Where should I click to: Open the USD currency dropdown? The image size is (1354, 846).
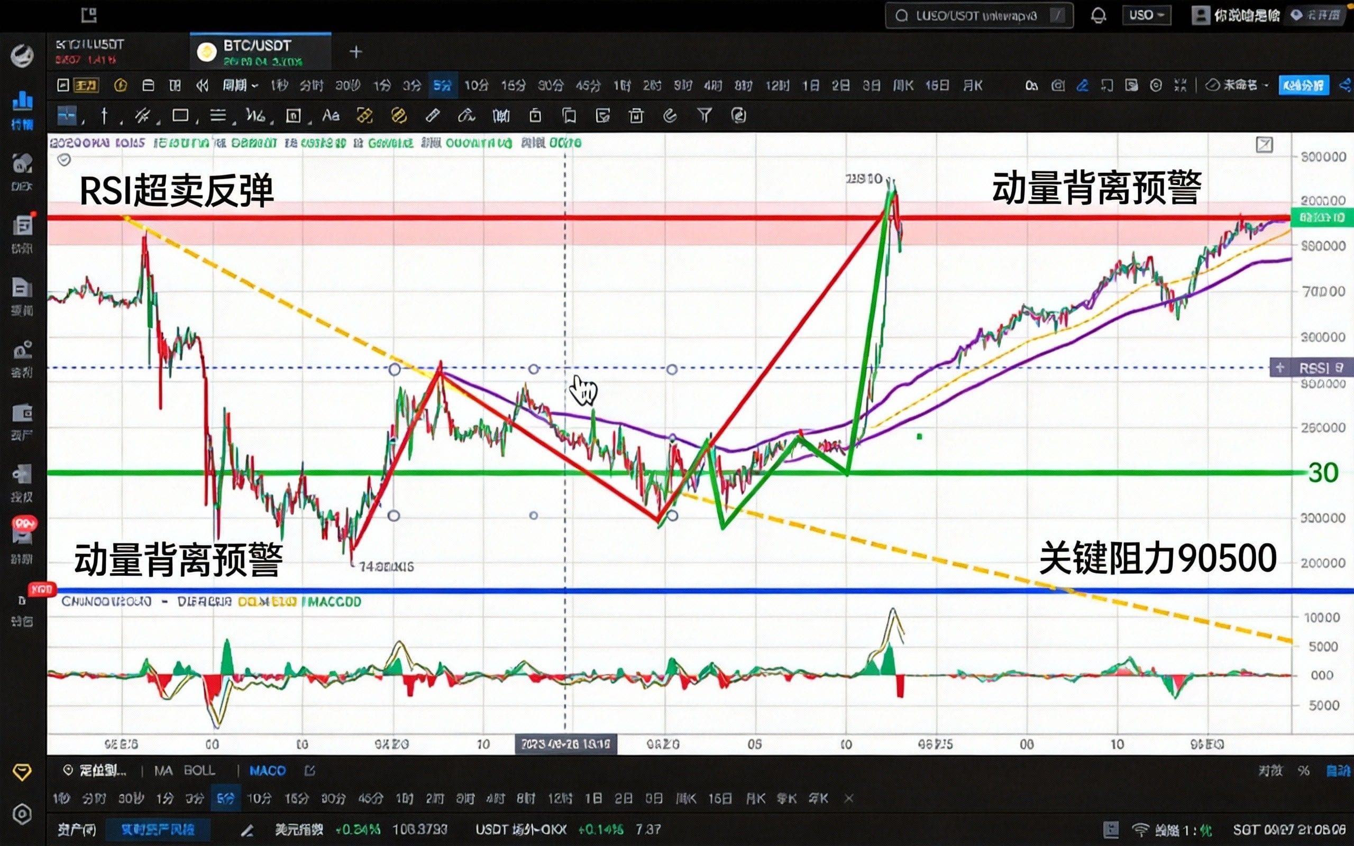(x=1147, y=15)
